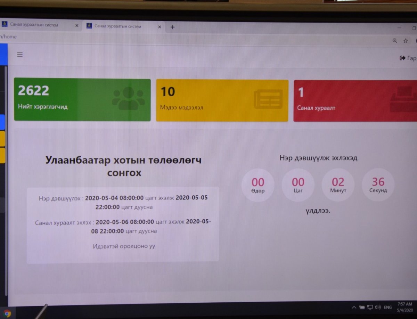Viewport: 417px width, 319px height.
Task: Open the volume control in system tray
Action: [378, 307]
